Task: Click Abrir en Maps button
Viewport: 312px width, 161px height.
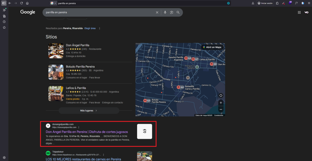Action: click(212, 47)
